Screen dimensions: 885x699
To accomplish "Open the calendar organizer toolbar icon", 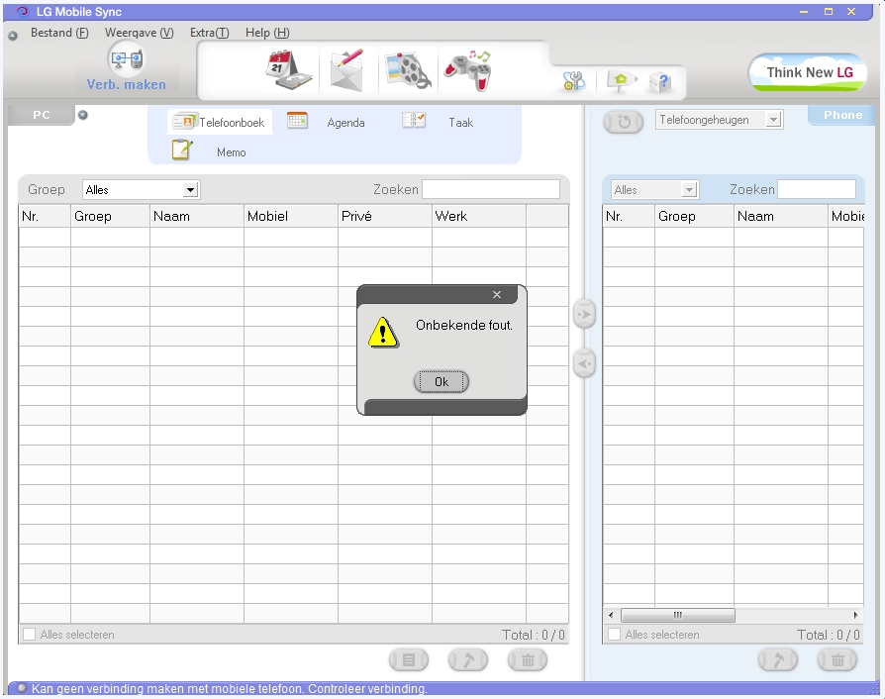I will pos(289,70).
